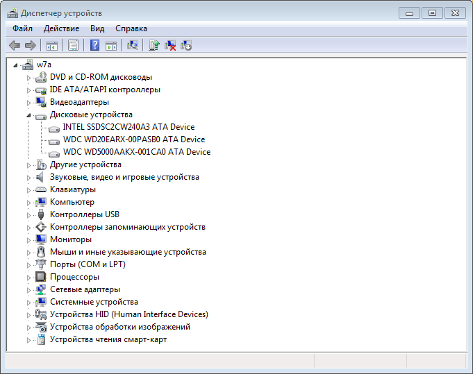Select the Дисковые устройства label
The image size is (473, 374).
[x=91, y=114]
